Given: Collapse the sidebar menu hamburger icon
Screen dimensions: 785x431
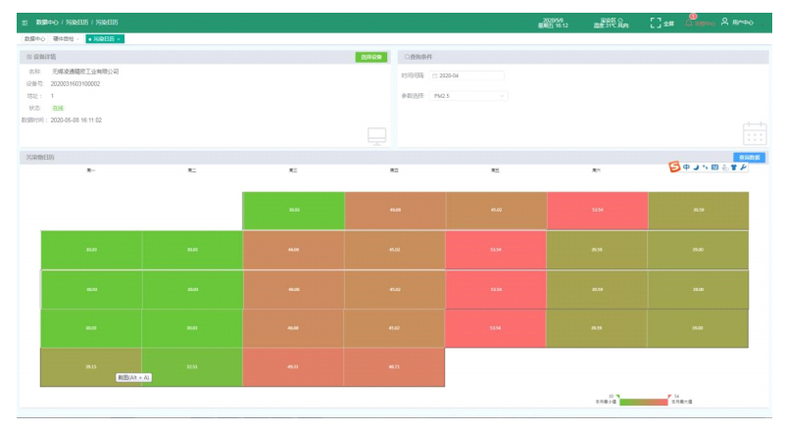Looking at the screenshot, I should (25, 21).
